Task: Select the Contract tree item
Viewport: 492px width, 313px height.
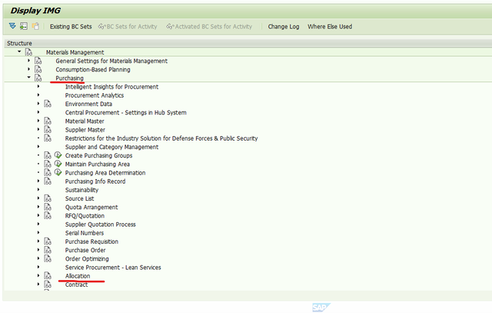Action: pos(76,285)
